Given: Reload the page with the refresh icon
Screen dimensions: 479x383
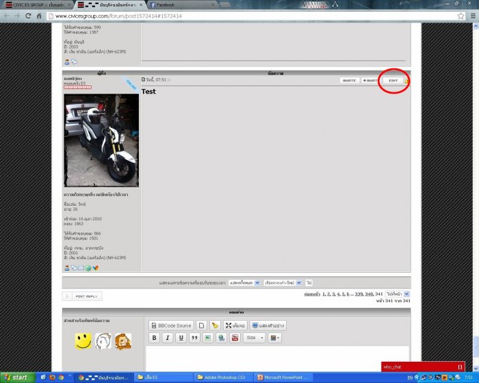Looking at the screenshot, I should click(x=28, y=16).
